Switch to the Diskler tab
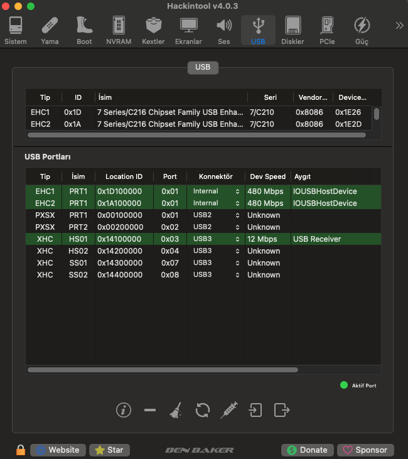Viewport: 408px width, 459px height. [293, 30]
